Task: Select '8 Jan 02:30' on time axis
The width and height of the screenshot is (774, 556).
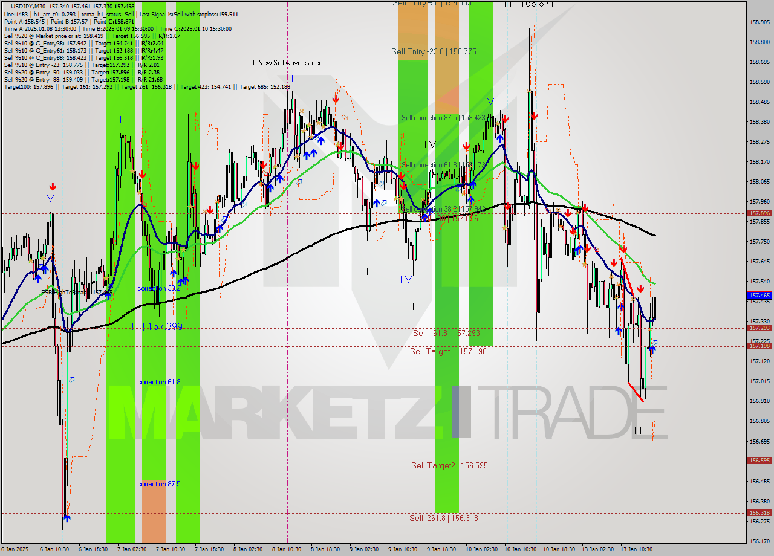Action: 247,549
